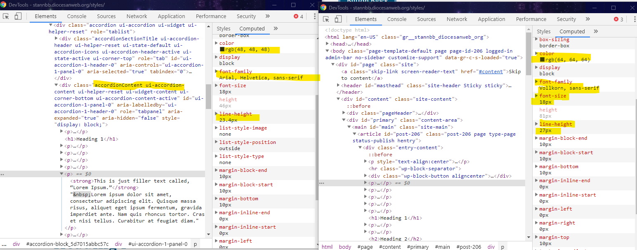Image resolution: width=637 pixels, height=250 pixels.
Task: Open error badge showing 3 errors
Action: 618,19
